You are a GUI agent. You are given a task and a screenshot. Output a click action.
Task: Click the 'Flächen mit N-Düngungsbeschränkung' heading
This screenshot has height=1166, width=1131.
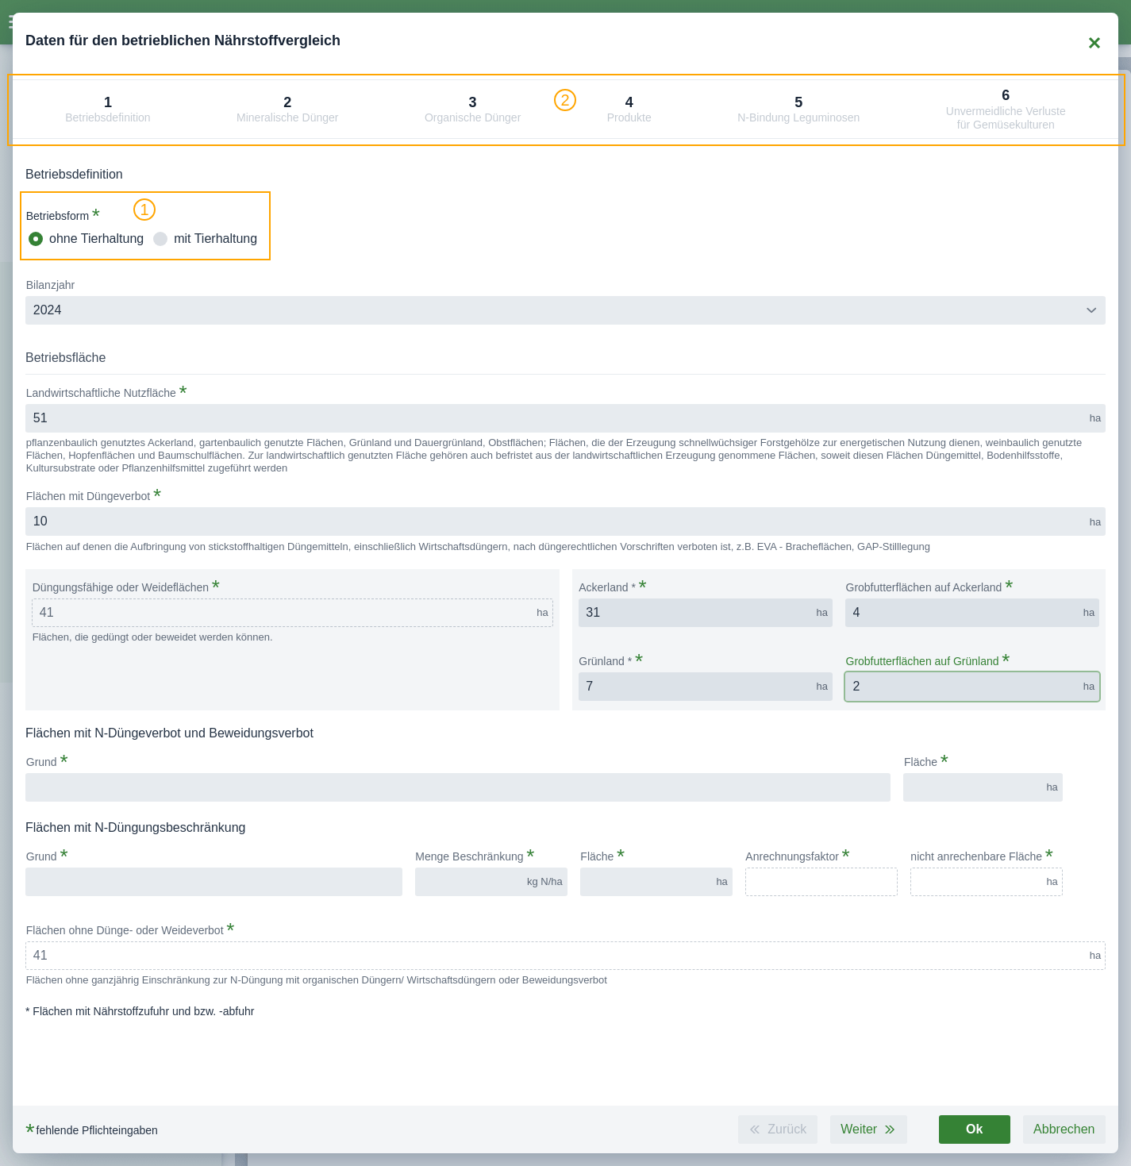136,828
